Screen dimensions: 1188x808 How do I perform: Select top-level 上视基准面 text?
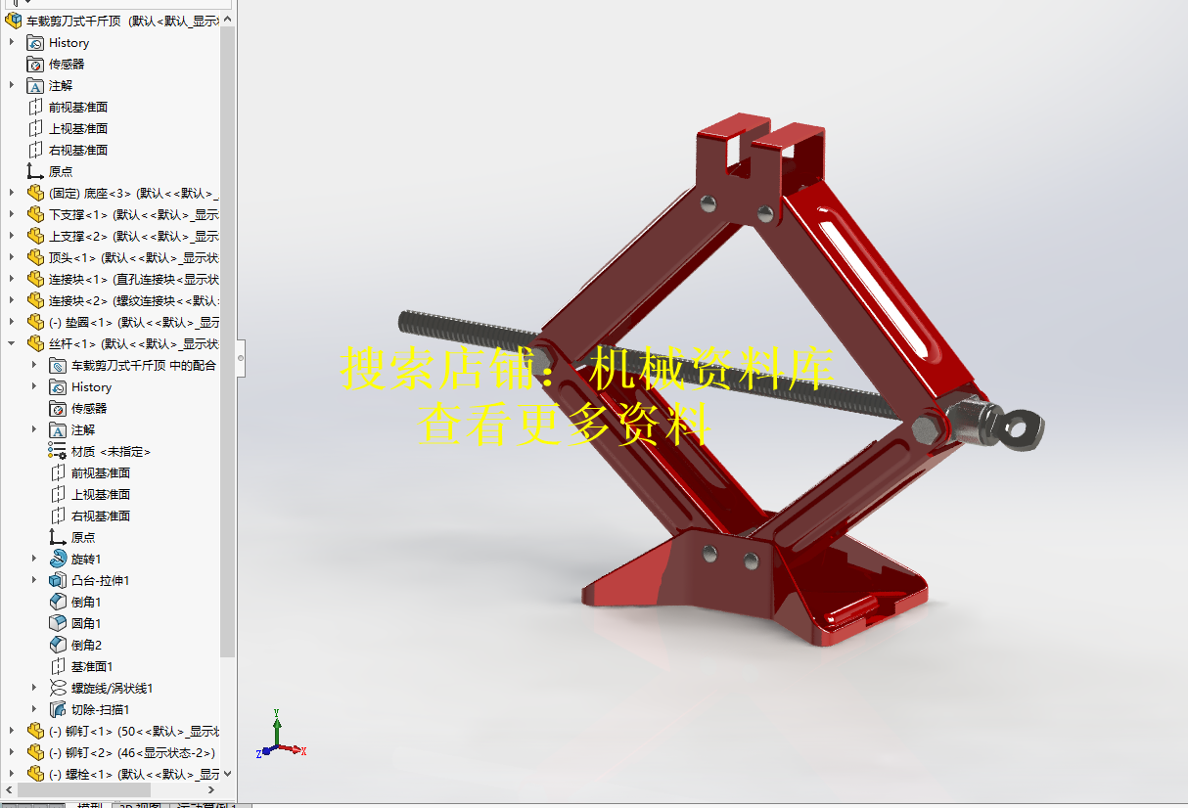pos(78,128)
